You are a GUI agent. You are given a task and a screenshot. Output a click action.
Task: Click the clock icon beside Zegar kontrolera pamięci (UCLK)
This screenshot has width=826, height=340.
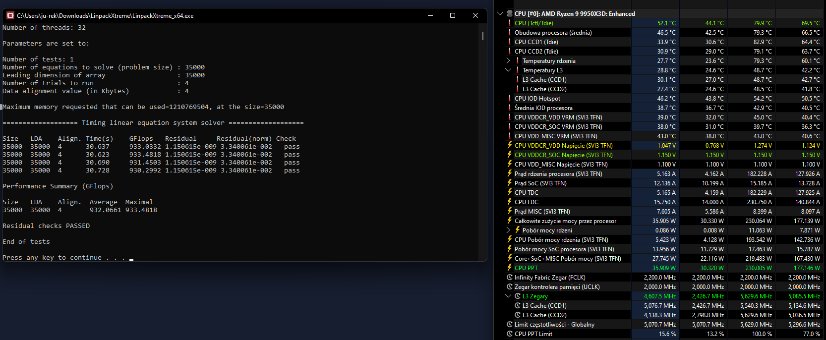point(510,287)
